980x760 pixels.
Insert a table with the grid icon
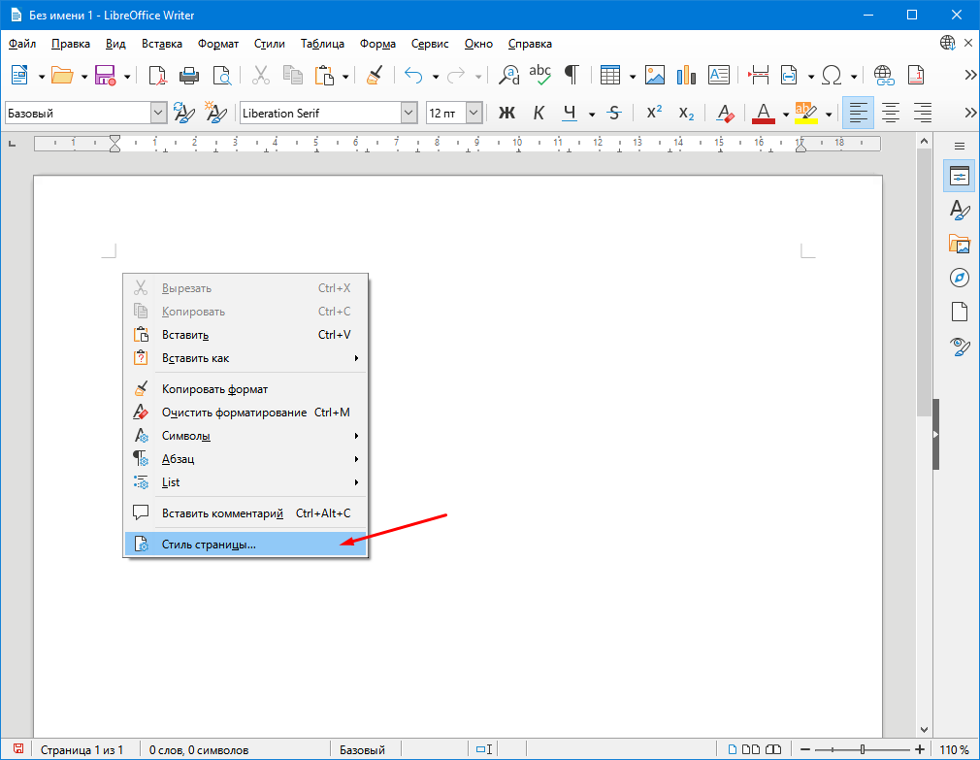(610, 76)
